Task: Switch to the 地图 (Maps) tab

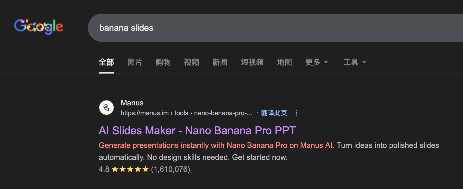Action: 284,62
